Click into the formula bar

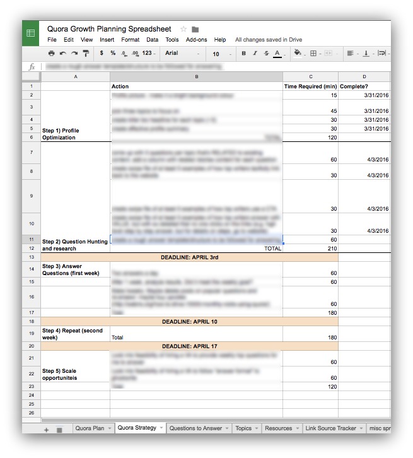[x=216, y=67]
